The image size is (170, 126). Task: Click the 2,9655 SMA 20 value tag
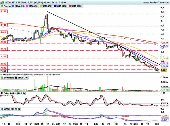tap(165, 66)
